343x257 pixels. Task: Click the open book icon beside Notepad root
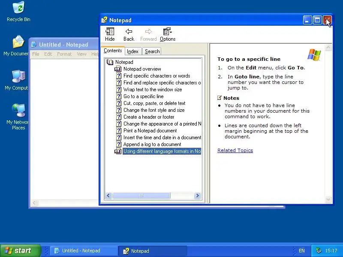pyautogui.click(x=110, y=62)
